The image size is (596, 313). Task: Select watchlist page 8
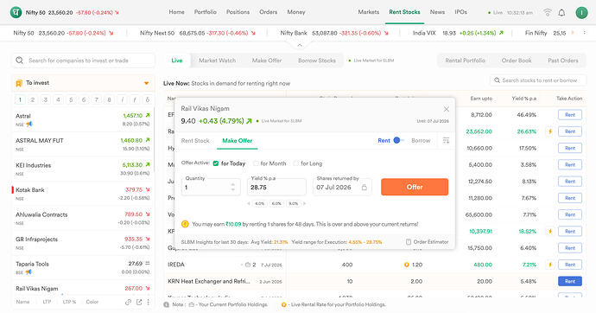109,99
